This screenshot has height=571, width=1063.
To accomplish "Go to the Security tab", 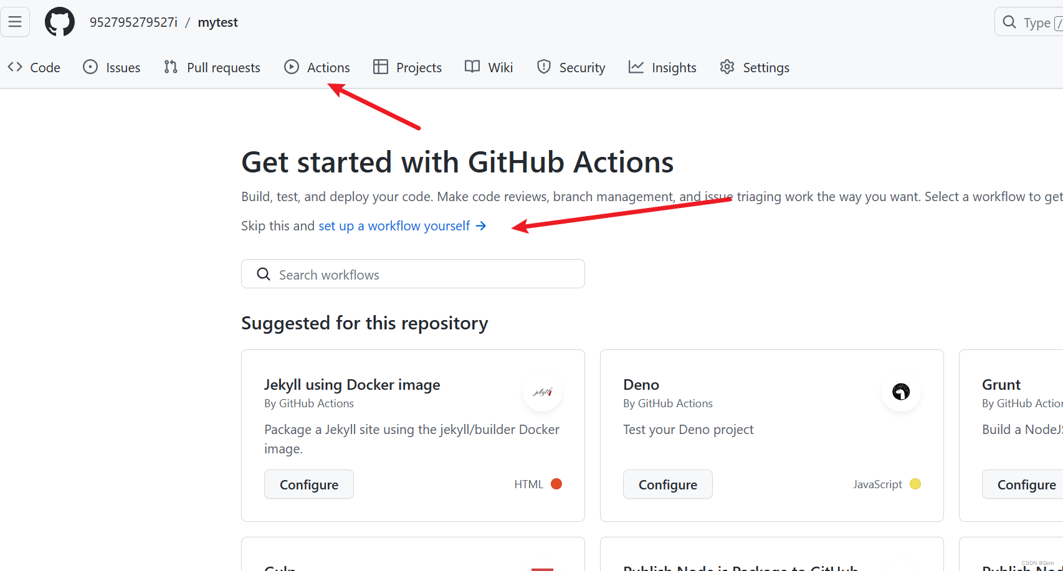I will [x=571, y=67].
